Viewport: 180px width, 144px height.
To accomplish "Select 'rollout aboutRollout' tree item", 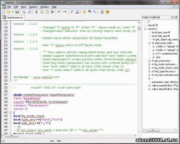I will (x=165, y=89).
